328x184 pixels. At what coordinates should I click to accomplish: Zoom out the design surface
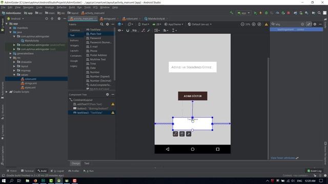(x=242, y=24)
